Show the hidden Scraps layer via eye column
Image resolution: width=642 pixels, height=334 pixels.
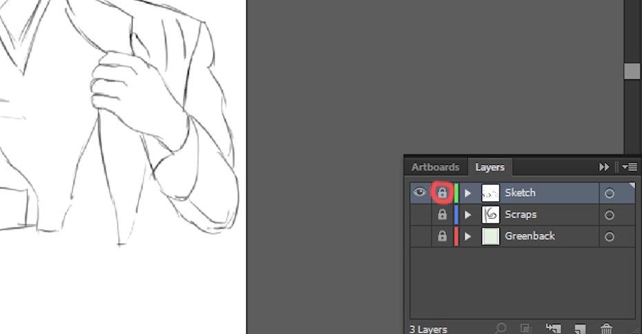tap(419, 215)
